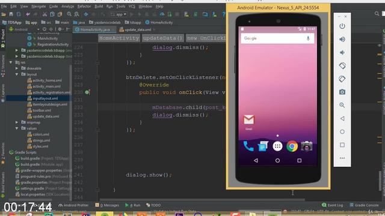
Task: Toggle Favorites side panel strip
Action: 2,154
